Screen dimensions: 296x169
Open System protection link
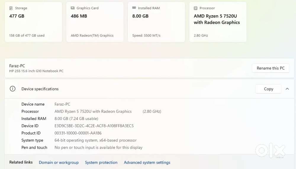click(101, 163)
